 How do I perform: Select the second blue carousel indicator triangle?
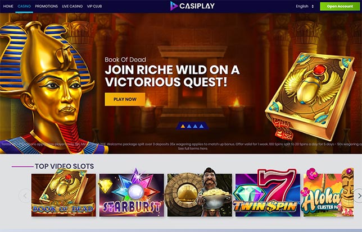pyautogui.click(x=189, y=126)
